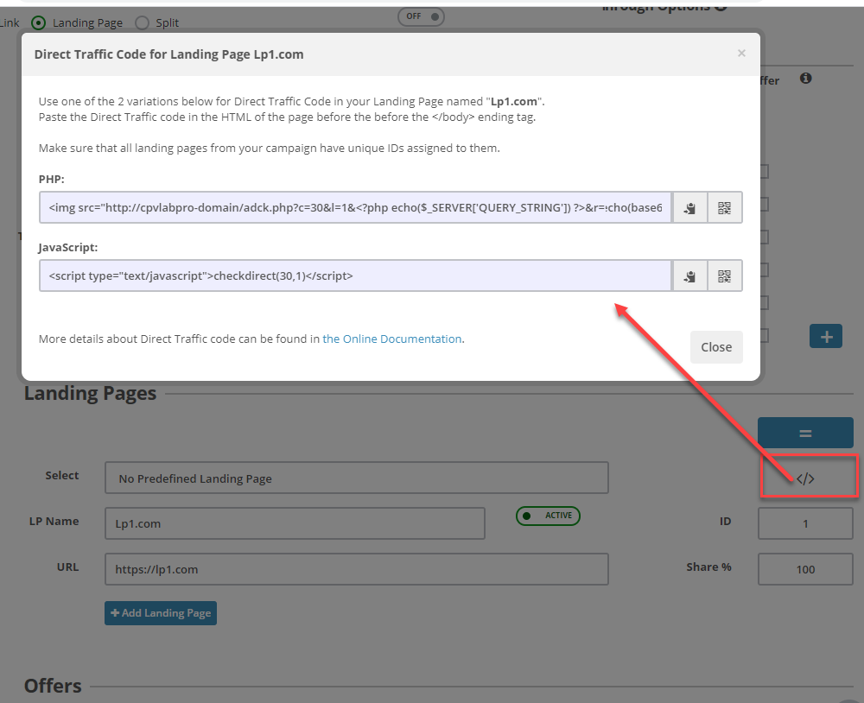Enable the OFF toggle switch
Image resolution: width=864 pixels, height=703 pixels.
[421, 16]
